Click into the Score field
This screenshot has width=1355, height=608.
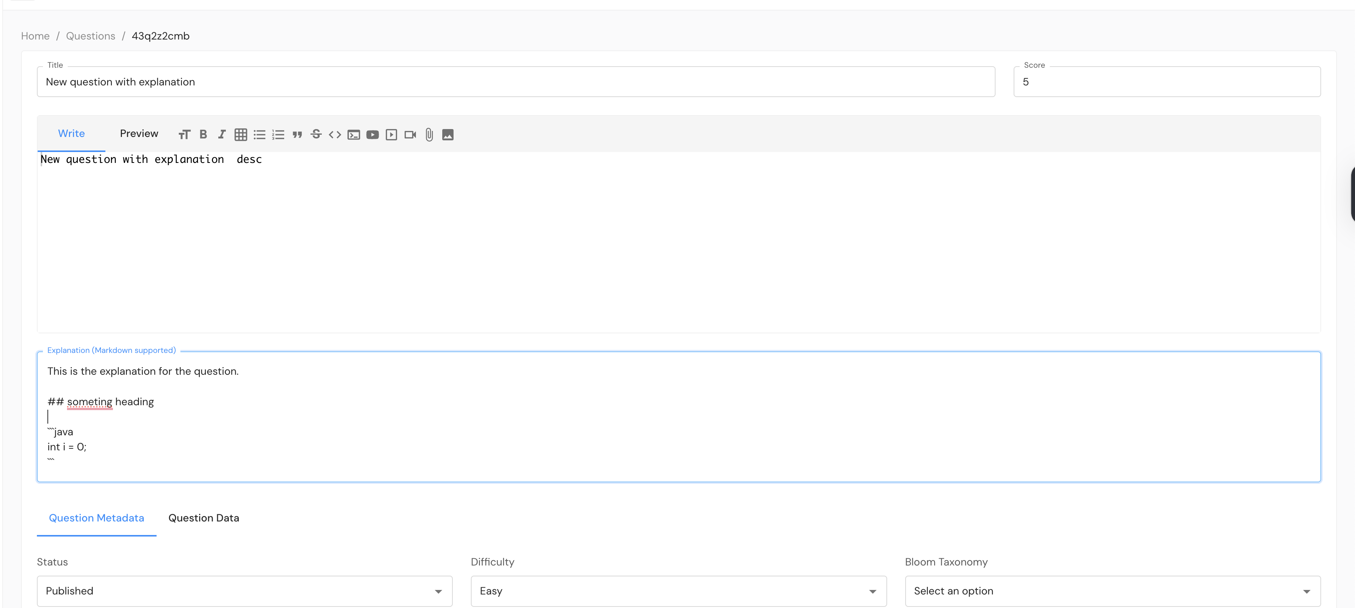(1167, 82)
